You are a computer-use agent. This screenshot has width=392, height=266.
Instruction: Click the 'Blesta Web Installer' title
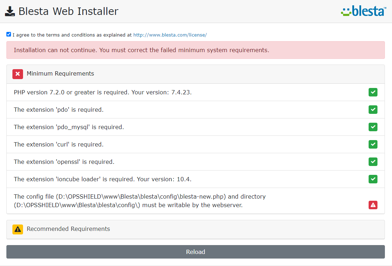point(68,11)
